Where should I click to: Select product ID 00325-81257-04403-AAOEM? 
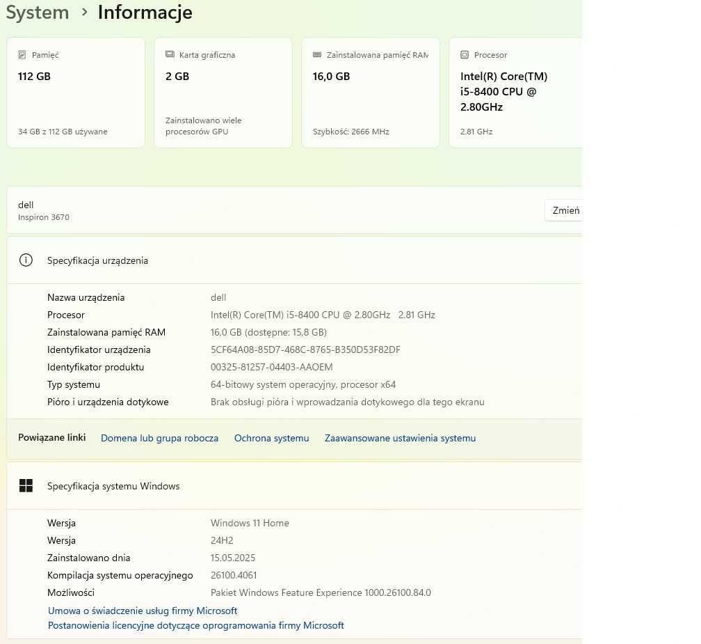tap(271, 368)
